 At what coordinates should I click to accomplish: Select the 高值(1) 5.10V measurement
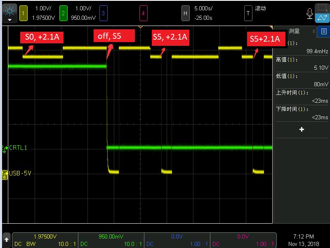tap(302, 64)
